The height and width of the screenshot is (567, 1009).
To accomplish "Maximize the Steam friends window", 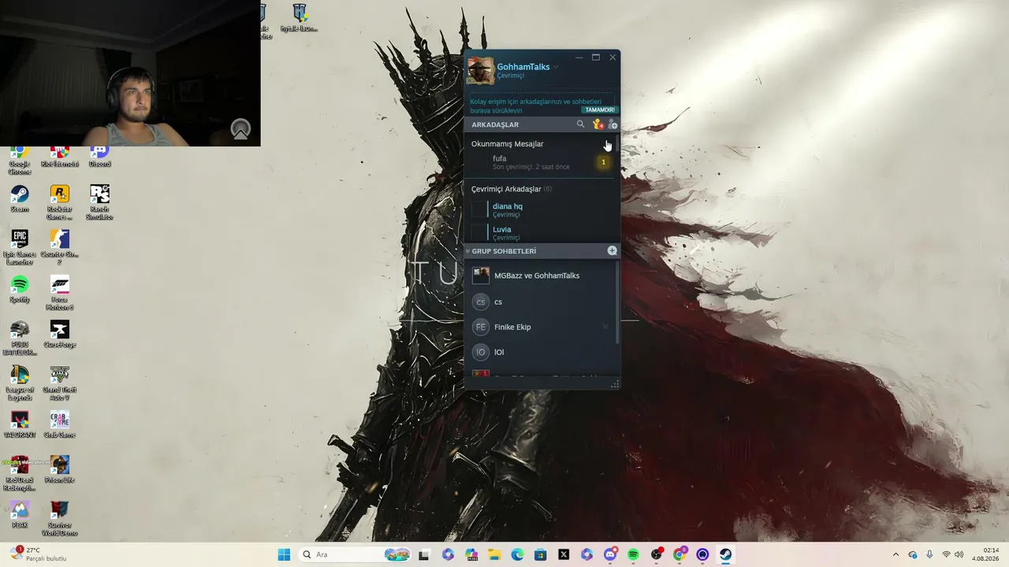I will coord(596,57).
